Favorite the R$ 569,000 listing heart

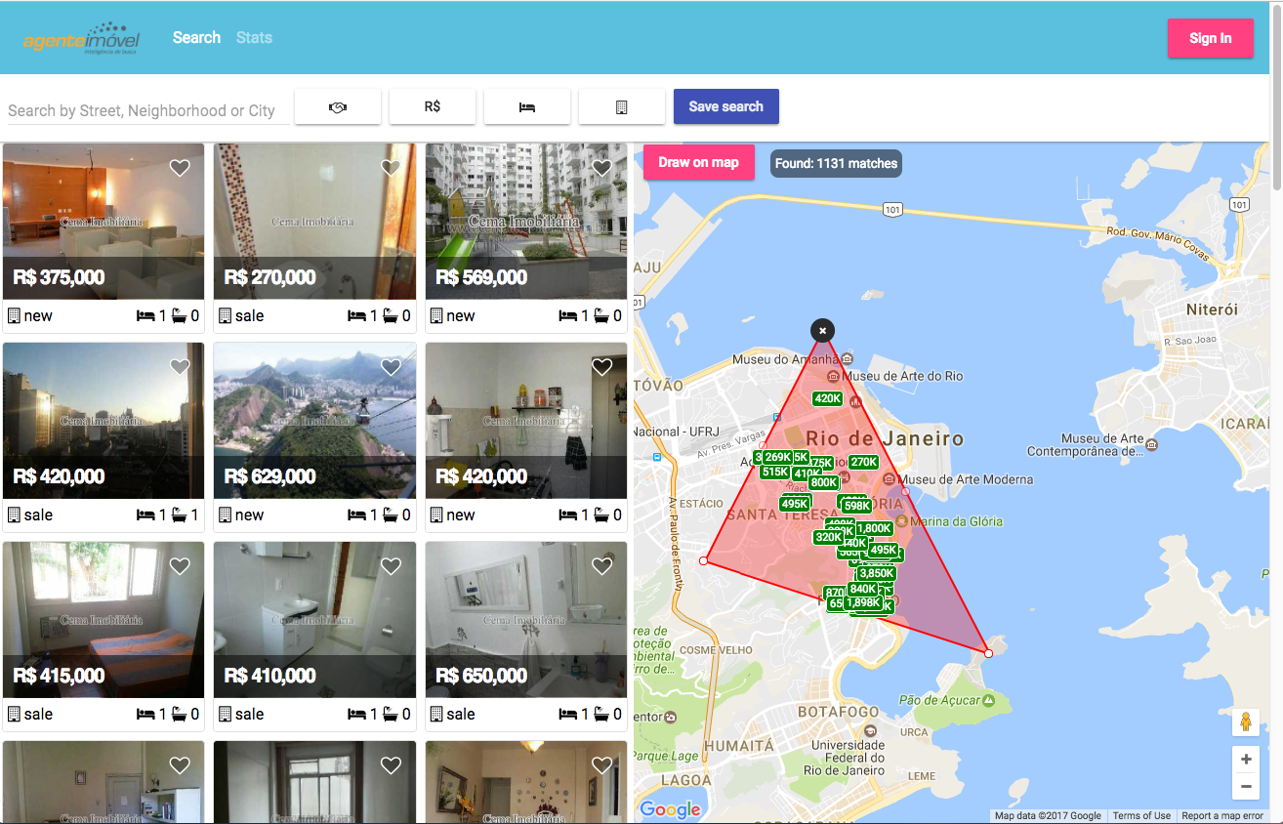click(x=601, y=168)
